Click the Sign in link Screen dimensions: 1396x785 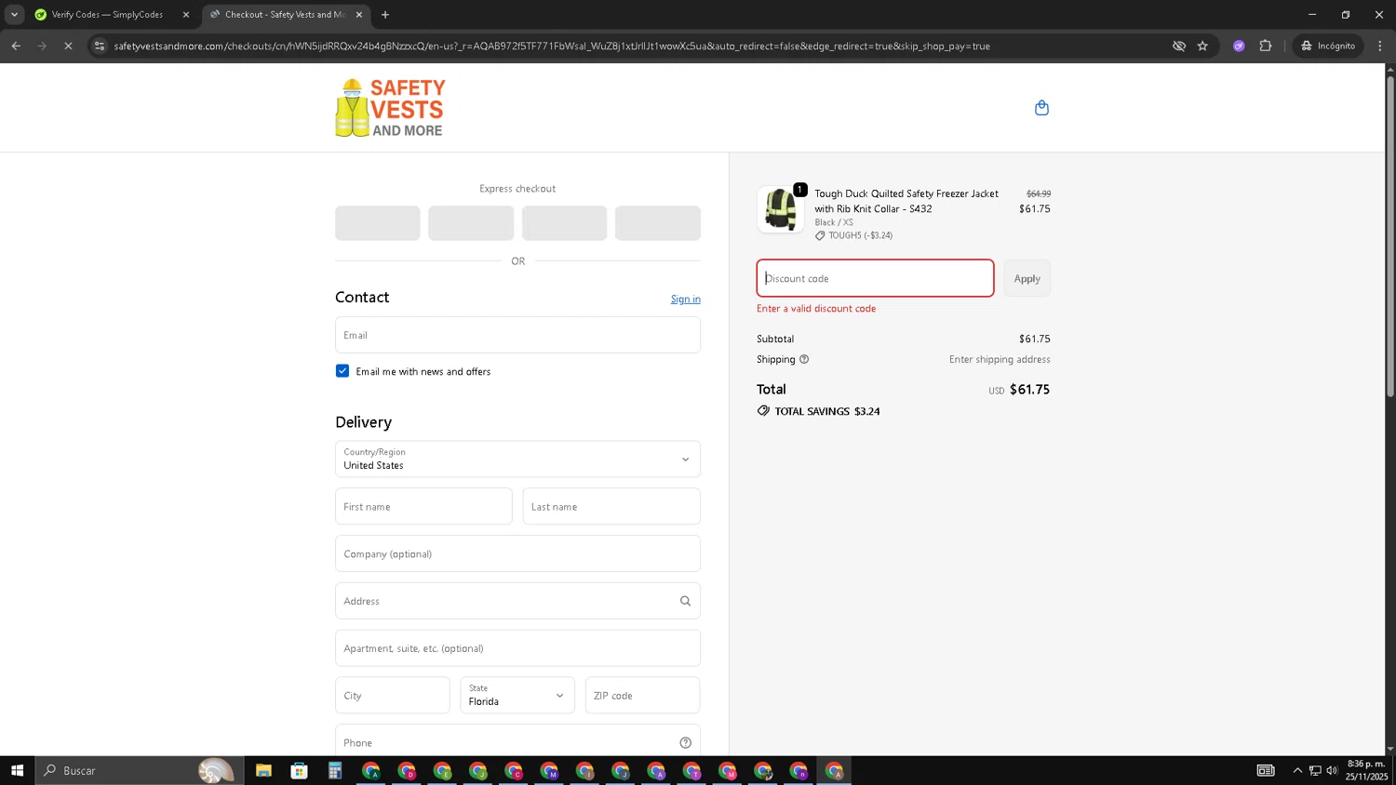coord(686,299)
